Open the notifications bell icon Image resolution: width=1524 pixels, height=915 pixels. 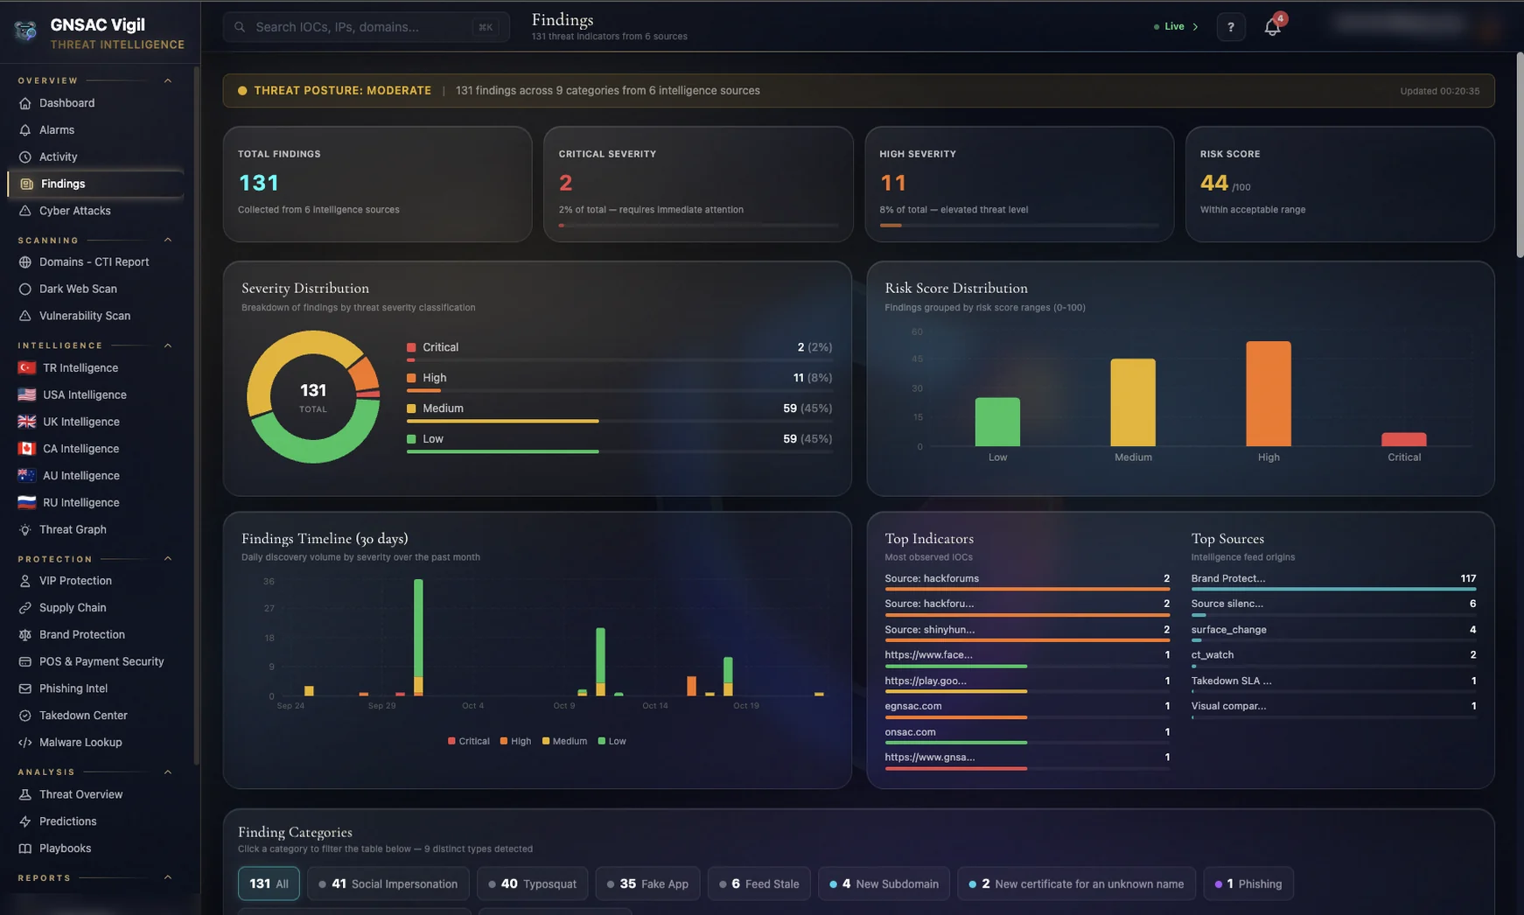pos(1272,27)
